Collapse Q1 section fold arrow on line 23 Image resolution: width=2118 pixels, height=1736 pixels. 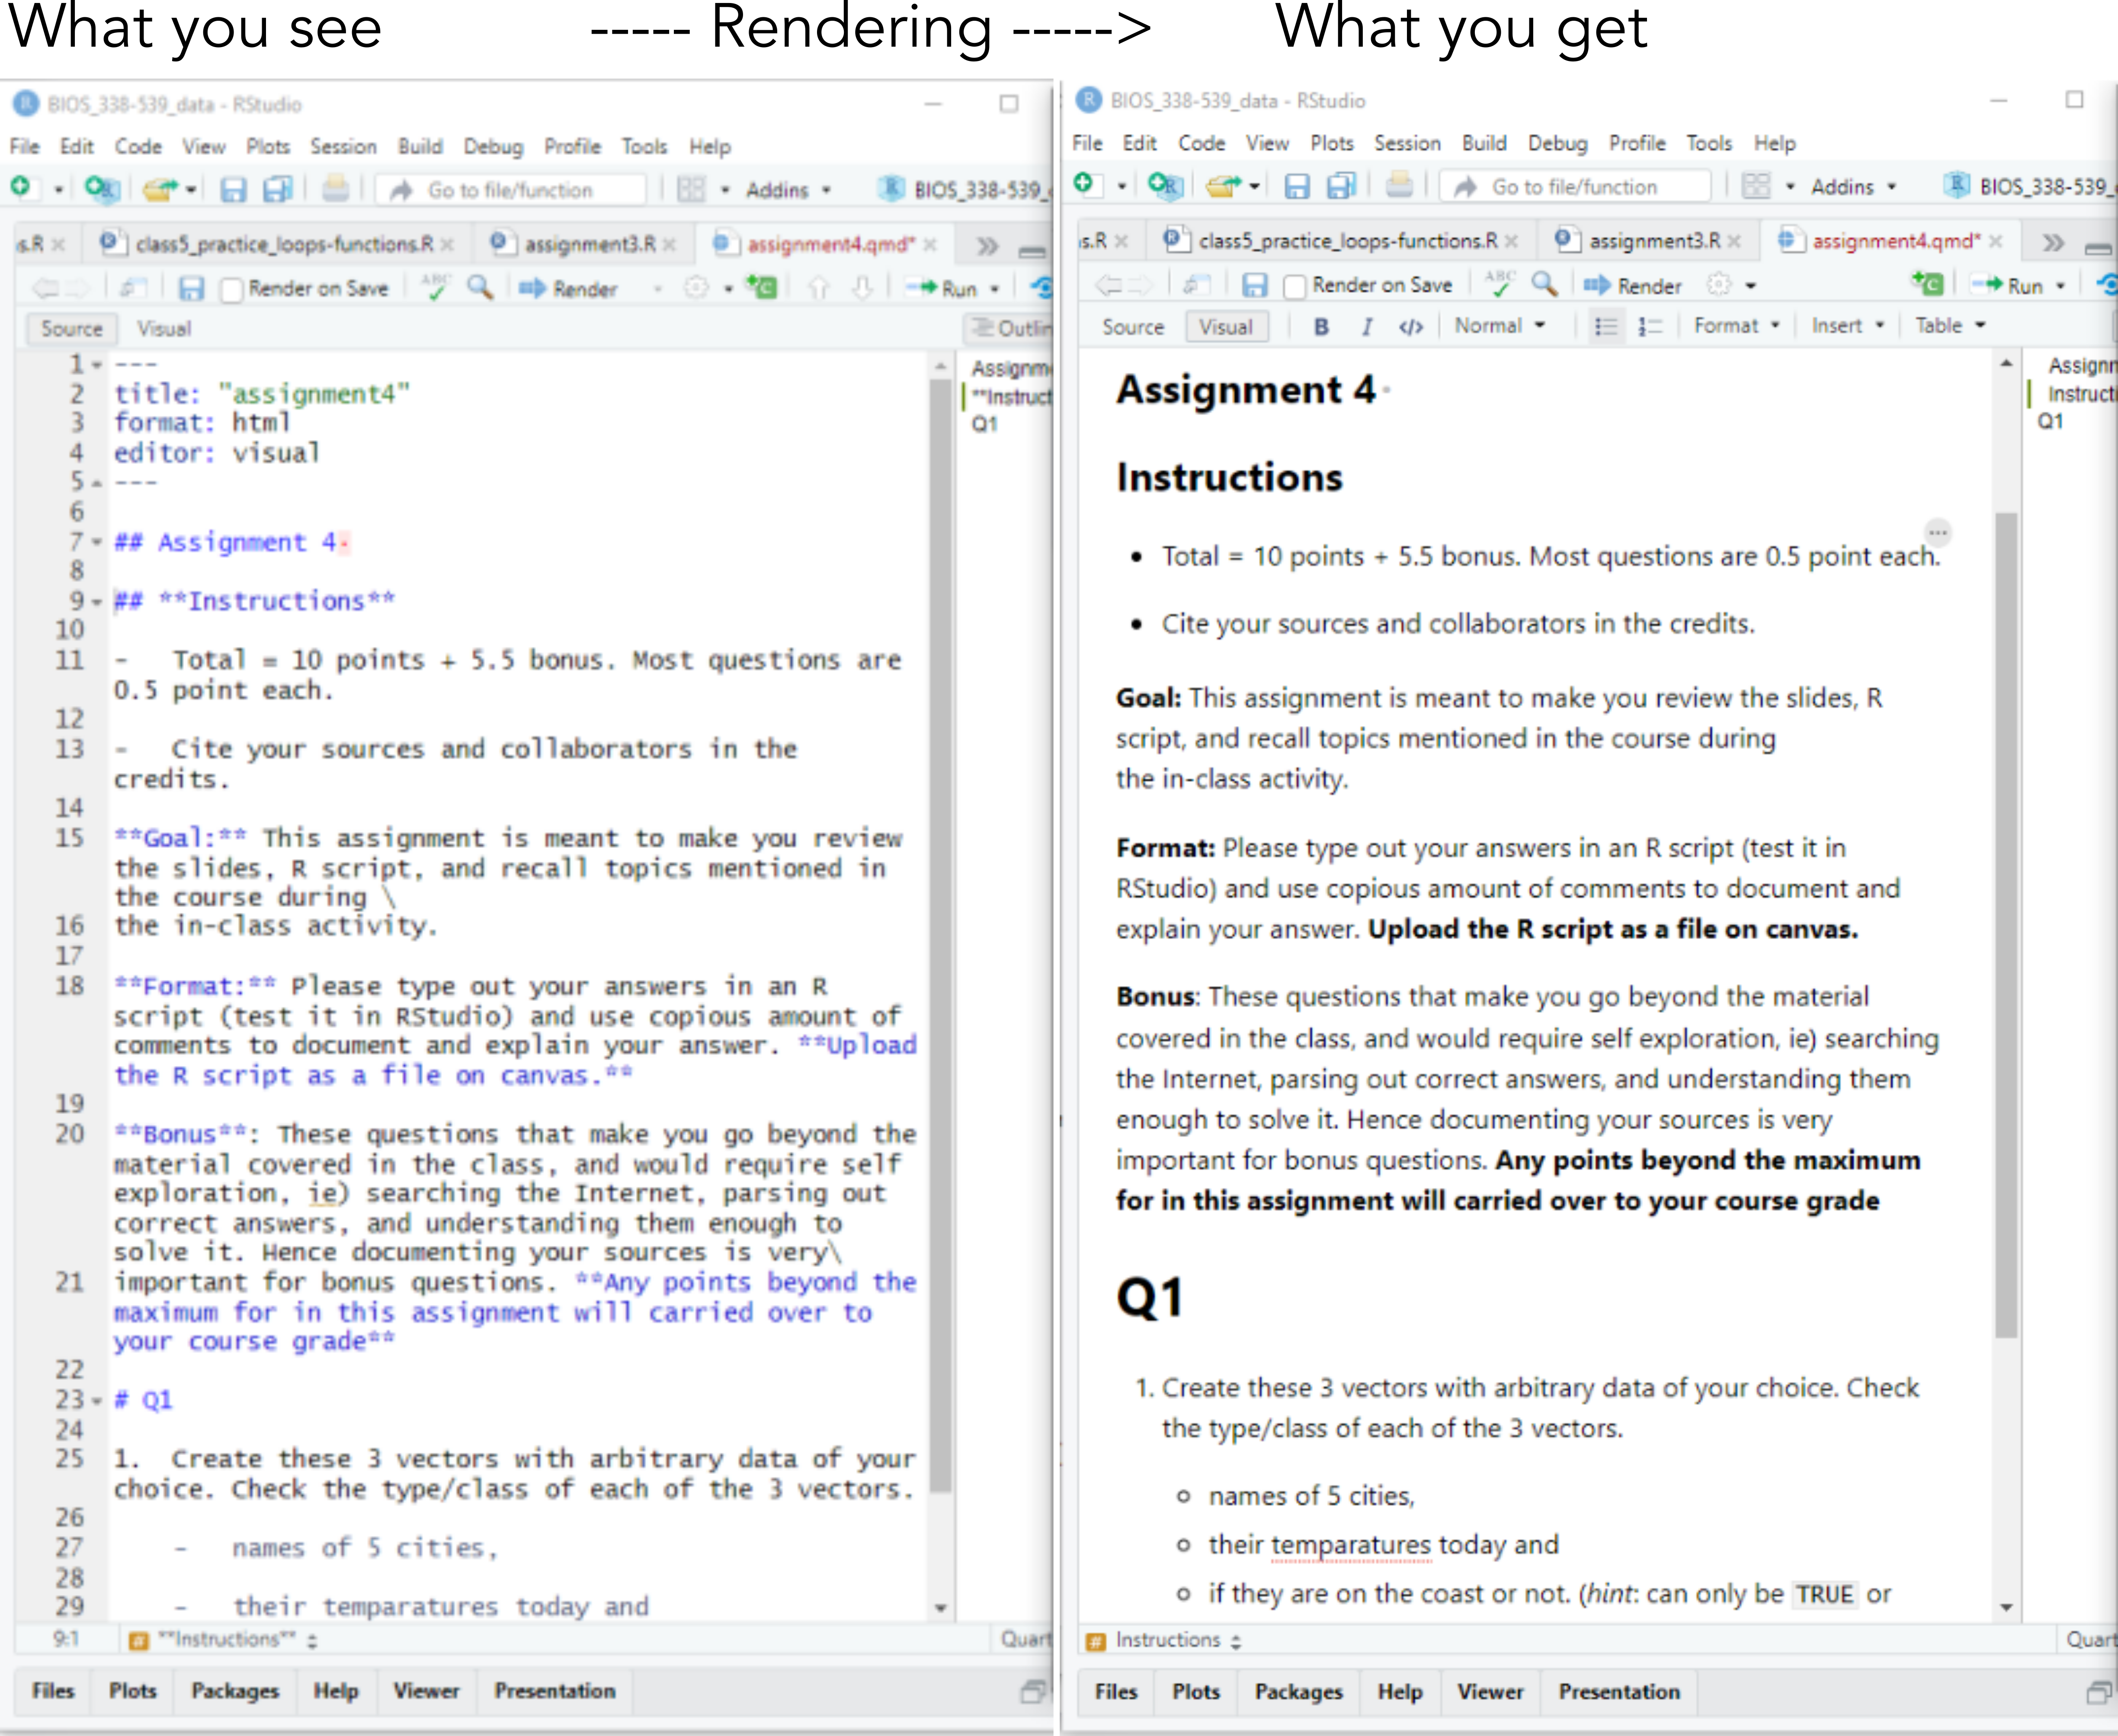click(97, 1401)
